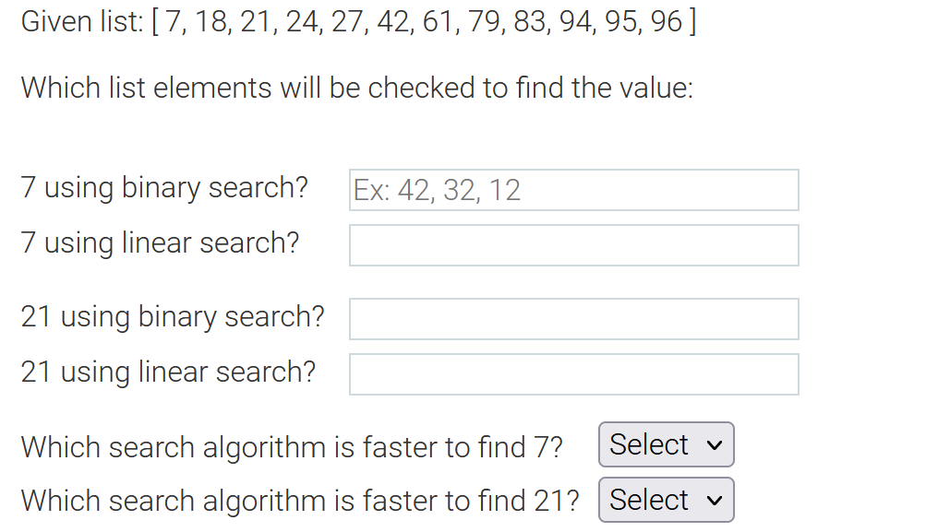The height and width of the screenshot is (532, 926).
Task: Click the question text '21 using linear search?'
Action: point(167,372)
